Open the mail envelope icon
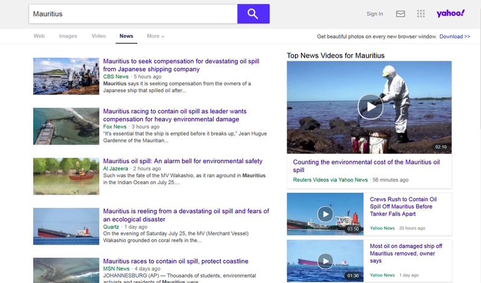Screen dimensions: 481x283 (x=400, y=14)
